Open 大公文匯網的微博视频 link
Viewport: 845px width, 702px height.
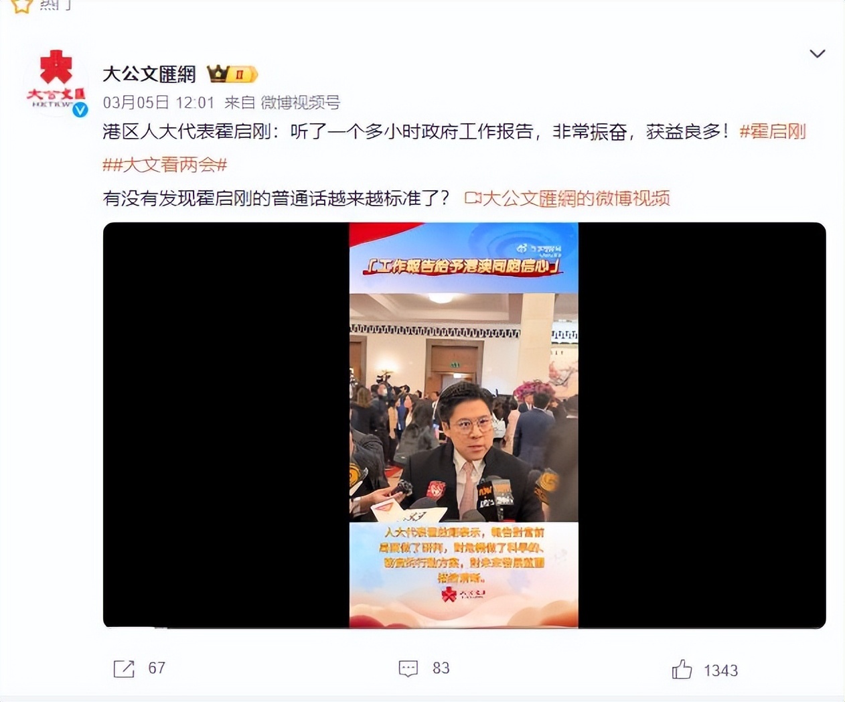(576, 198)
